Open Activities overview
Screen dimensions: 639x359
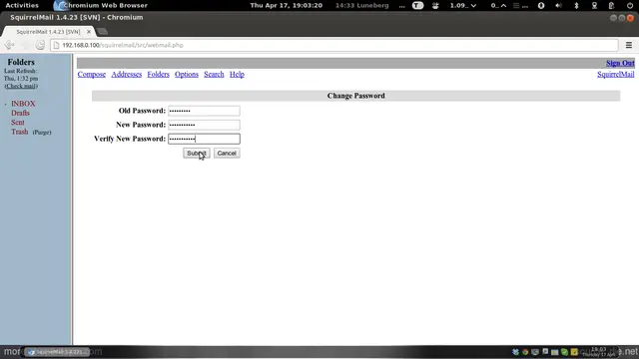(22, 5)
